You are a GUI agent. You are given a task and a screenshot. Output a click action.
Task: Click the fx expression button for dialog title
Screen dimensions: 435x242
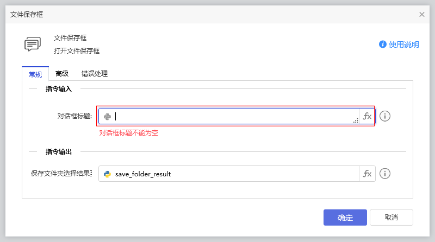pos(367,116)
